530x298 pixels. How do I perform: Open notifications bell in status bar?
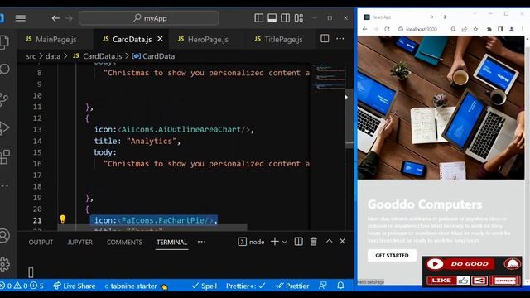coord(340,286)
